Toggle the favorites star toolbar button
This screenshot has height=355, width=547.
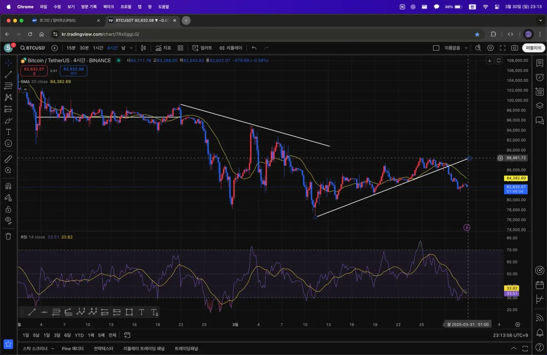tap(8, 344)
